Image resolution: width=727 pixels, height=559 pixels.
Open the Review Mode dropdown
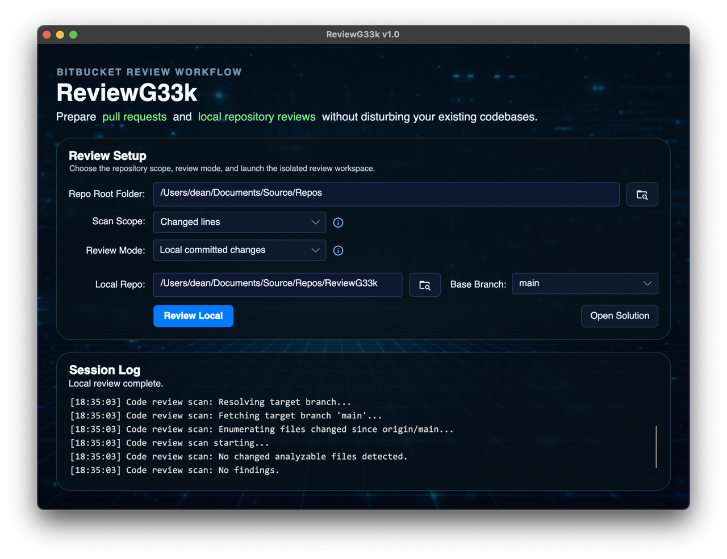(x=239, y=250)
